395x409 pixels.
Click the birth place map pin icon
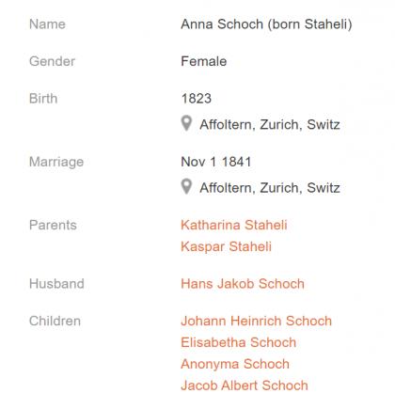point(186,123)
